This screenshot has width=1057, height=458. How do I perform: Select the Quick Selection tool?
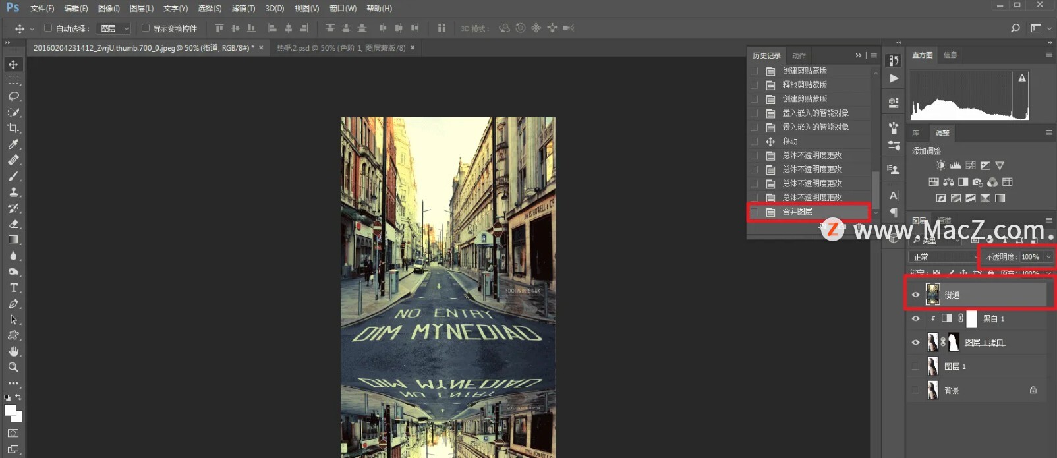click(x=13, y=112)
